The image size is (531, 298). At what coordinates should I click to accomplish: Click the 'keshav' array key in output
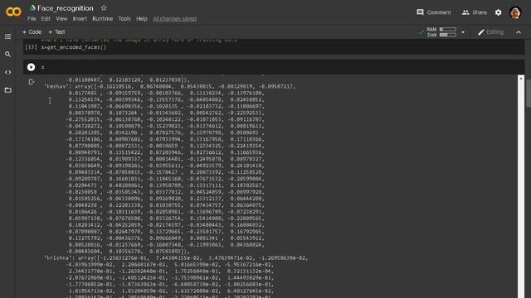(56, 86)
